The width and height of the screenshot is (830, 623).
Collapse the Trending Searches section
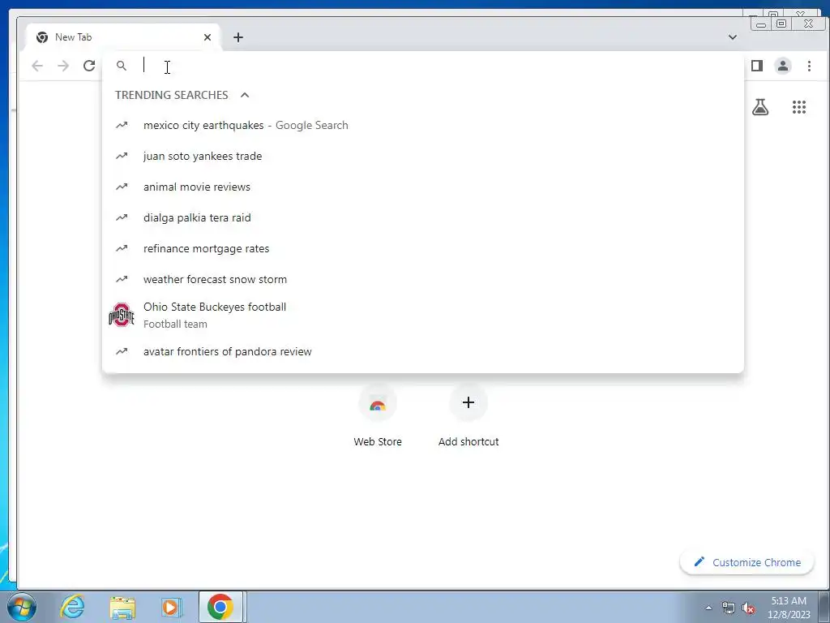pos(245,95)
